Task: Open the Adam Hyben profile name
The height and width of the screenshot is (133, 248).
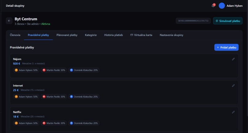Action: point(234,6)
